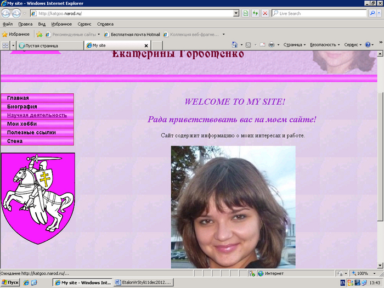Open the Правка menu
The image size is (384, 288).
coord(25,24)
